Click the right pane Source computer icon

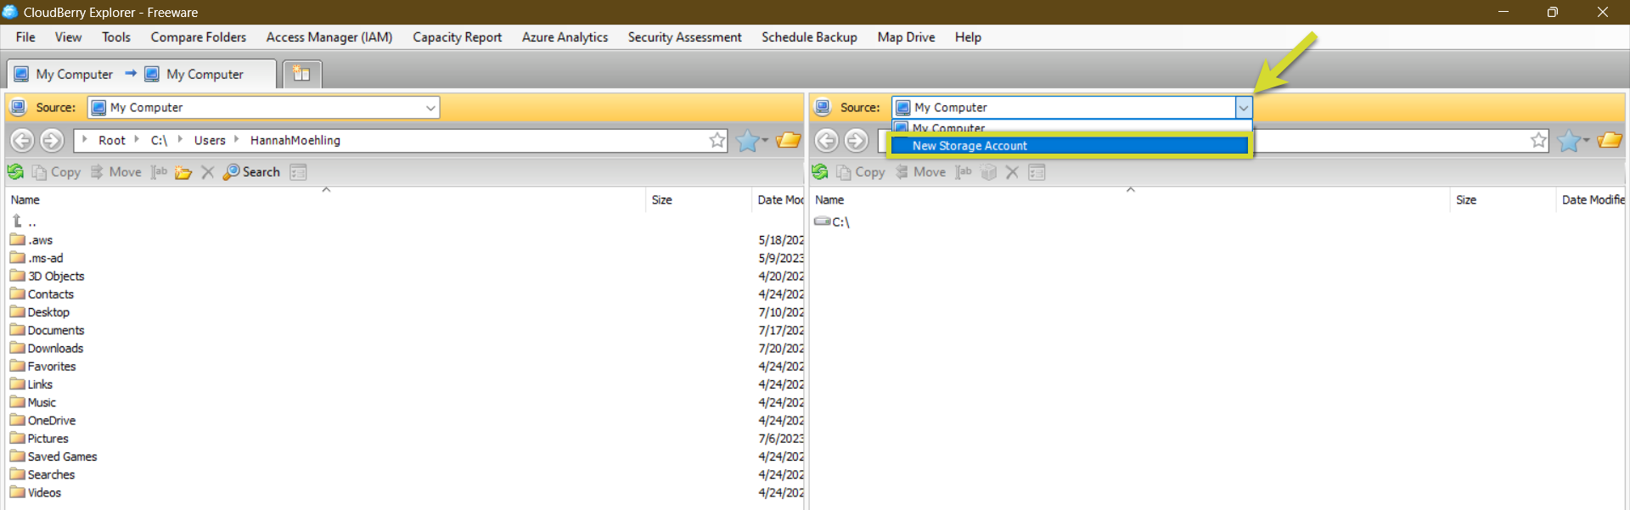click(822, 107)
